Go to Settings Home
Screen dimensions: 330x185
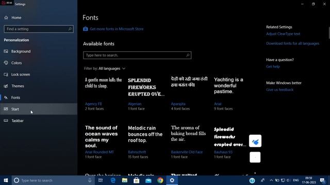click(39, 17)
